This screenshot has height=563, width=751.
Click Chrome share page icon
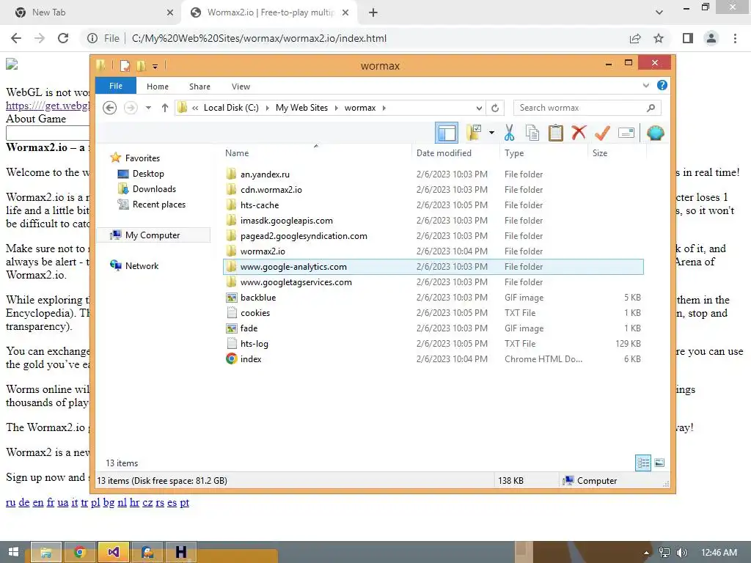coord(635,38)
